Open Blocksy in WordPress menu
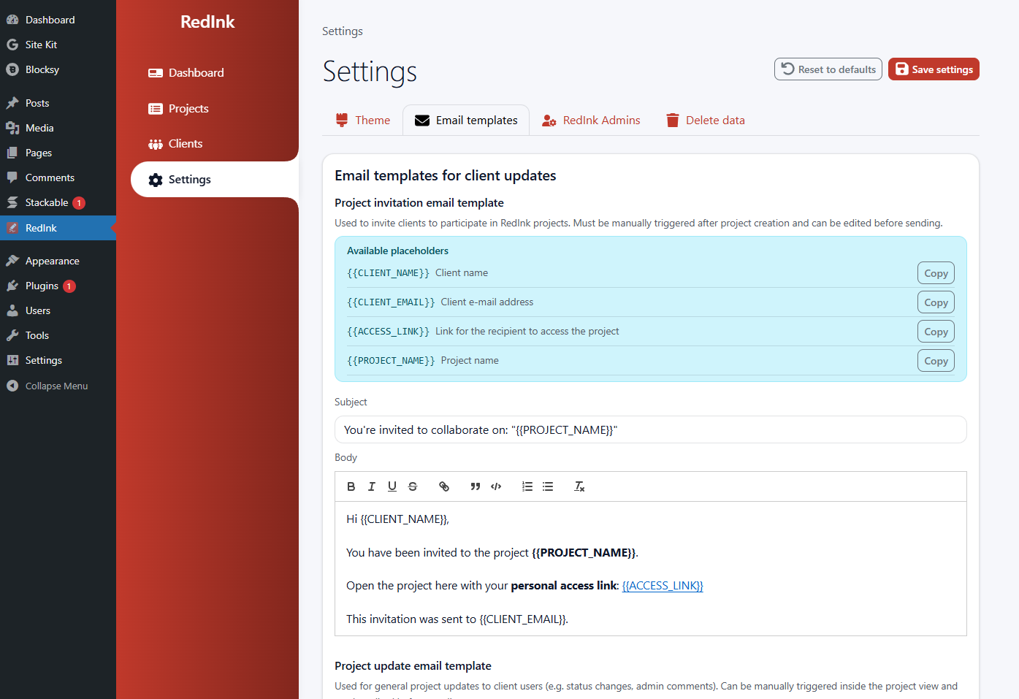1019x699 pixels. pos(58,69)
